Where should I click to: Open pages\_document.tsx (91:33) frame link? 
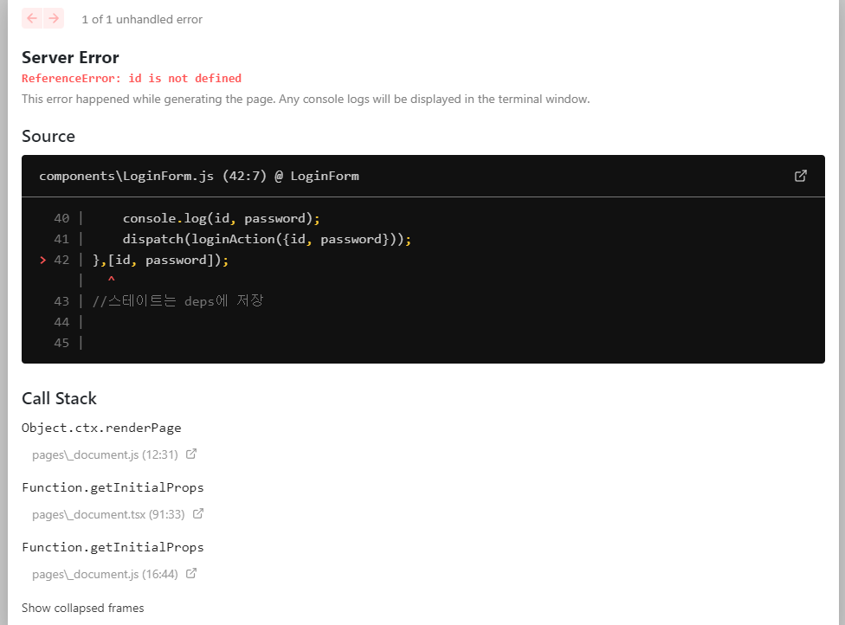coord(107,514)
